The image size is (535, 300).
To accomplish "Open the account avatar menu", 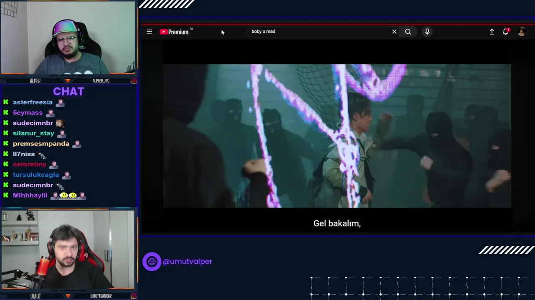I will (x=522, y=32).
